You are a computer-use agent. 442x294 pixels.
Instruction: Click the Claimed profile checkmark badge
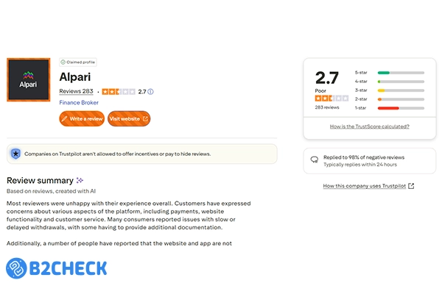(x=63, y=62)
